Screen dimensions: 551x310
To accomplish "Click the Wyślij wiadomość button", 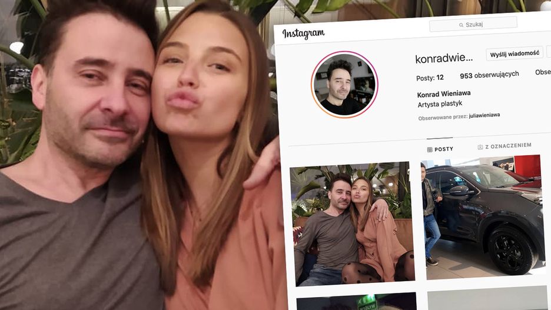I will (x=515, y=54).
